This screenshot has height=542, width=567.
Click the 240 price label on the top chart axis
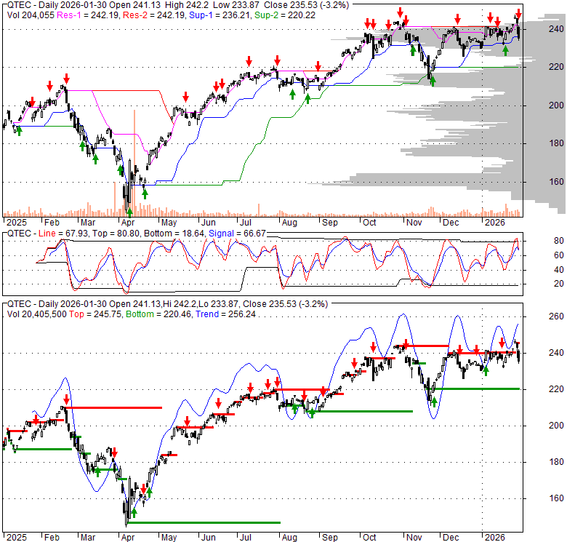(x=556, y=29)
